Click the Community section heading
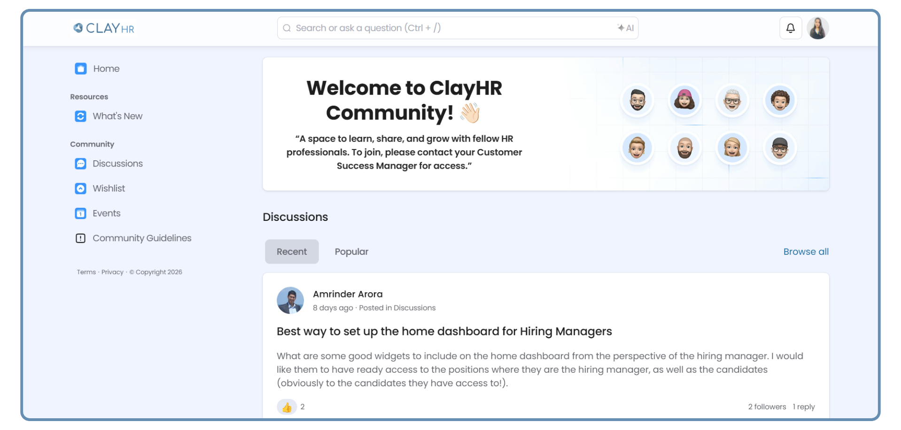Screen dimensions: 901x430 [92, 144]
